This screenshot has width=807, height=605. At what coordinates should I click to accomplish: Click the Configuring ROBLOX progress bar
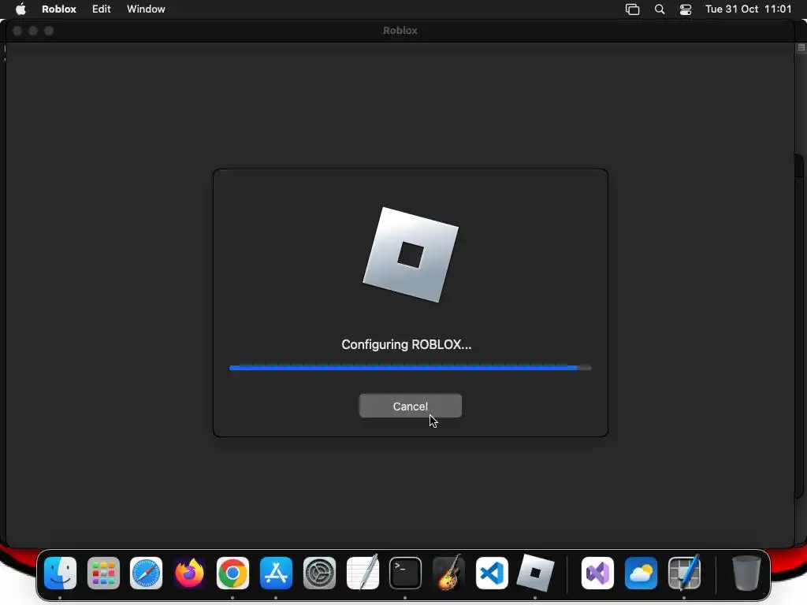(x=410, y=367)
